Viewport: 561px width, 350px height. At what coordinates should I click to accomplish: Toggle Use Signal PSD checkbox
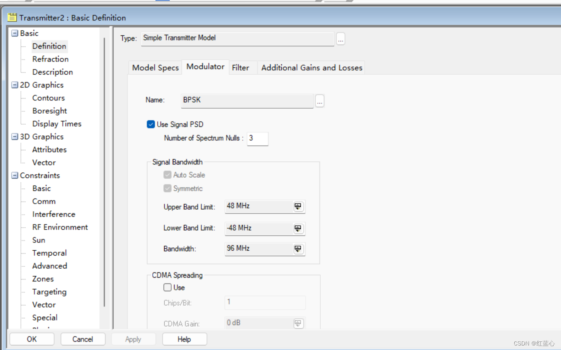[x=151, y=124]
